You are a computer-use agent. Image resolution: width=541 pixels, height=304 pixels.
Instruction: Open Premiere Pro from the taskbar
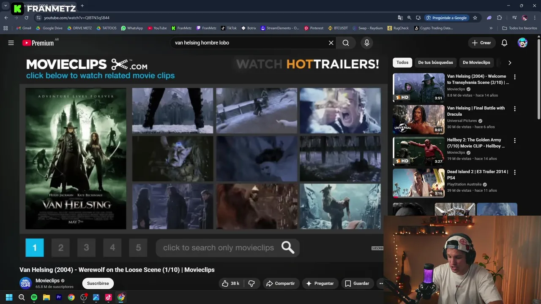click(59, 297)
